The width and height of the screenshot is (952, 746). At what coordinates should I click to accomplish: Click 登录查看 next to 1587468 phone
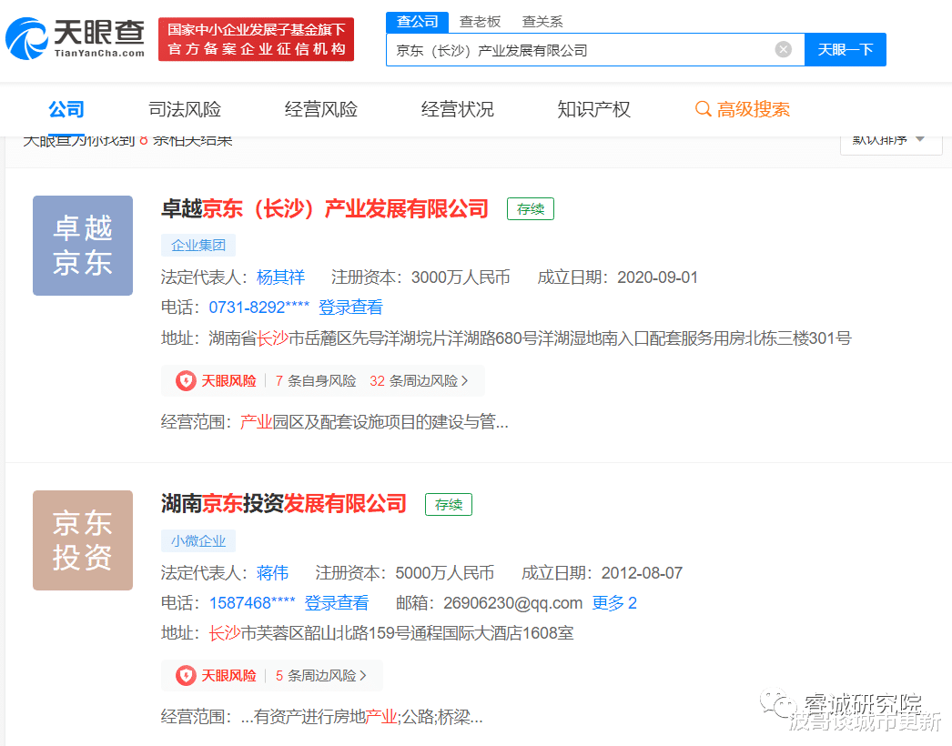point(337,603)
